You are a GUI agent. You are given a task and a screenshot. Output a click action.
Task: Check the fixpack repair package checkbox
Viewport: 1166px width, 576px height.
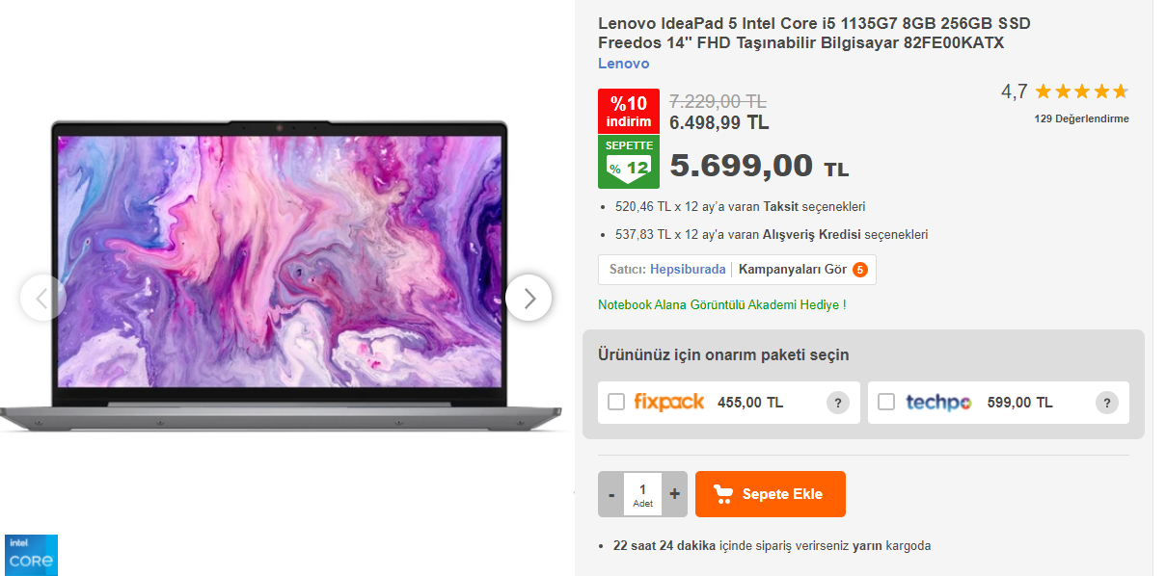click(616, 403)
